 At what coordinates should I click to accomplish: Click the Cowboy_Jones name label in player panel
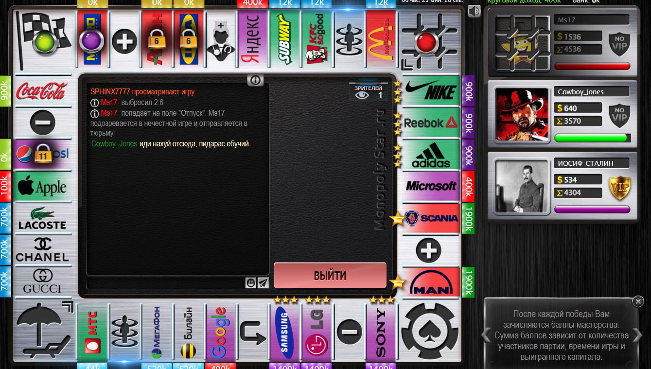[x=591, y=91]
